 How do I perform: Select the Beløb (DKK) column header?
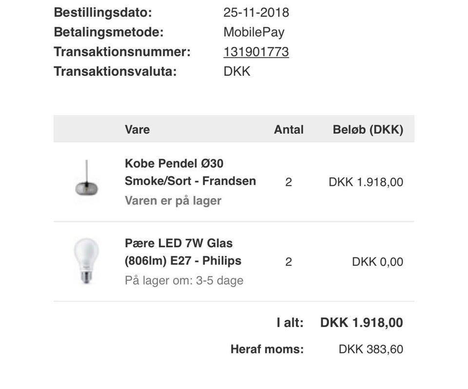(x=368, y=130)
